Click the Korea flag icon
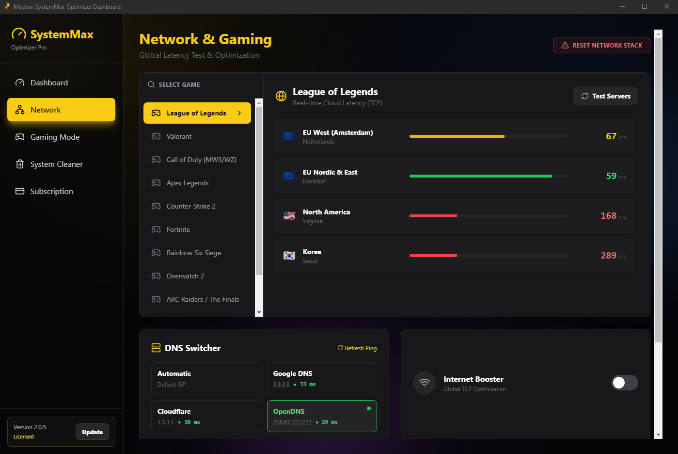 [289, 256]
